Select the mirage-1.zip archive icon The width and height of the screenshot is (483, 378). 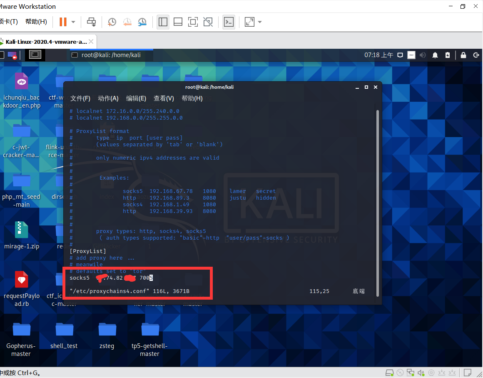click(x=22, y=235)
